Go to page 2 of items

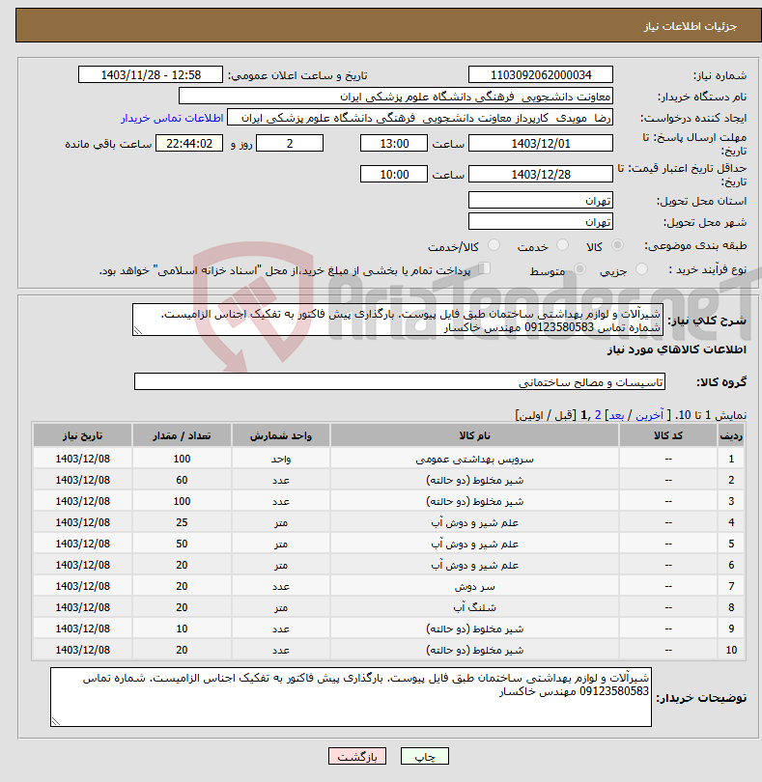click(x=598, y=415)
